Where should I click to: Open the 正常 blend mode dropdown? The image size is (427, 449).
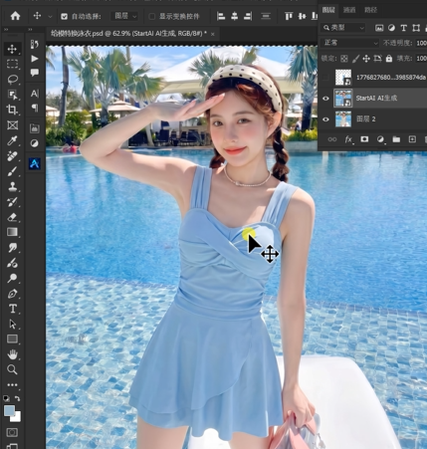[350, 43]
